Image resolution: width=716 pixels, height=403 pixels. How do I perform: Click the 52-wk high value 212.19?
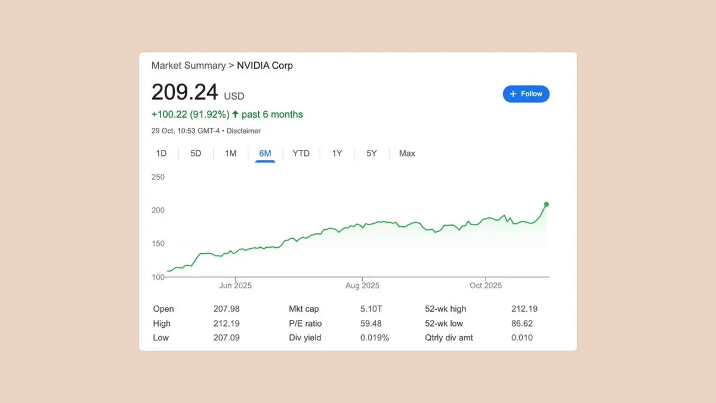[524, 309]
